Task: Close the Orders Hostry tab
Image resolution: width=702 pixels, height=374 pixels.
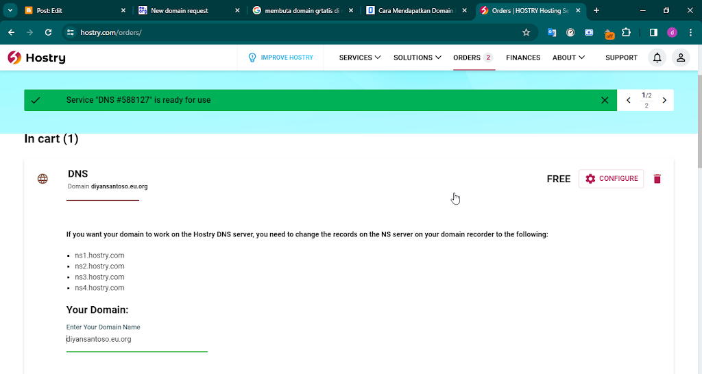Action: pyautogui.click(x=578, y=10)
